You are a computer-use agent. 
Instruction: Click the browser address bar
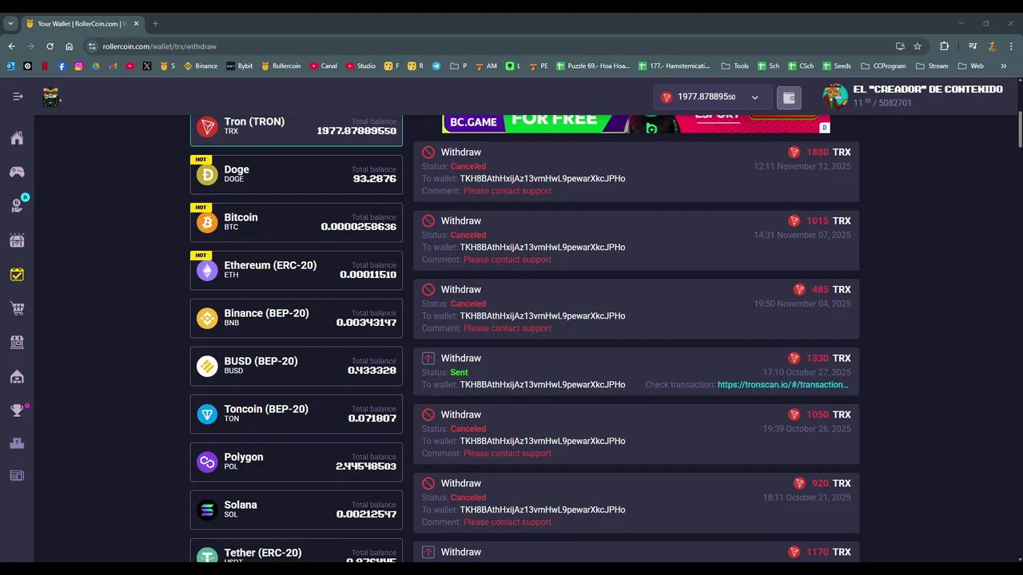point(488,46)
